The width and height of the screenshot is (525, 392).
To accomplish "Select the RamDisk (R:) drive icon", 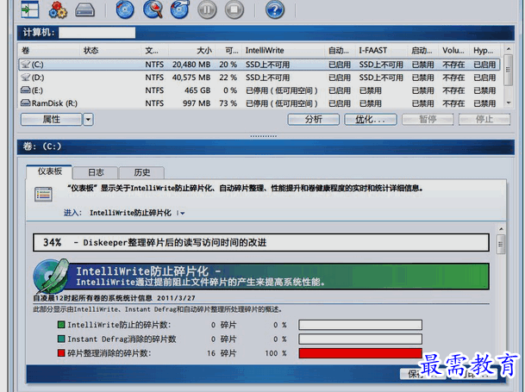I will click(26, 103).
